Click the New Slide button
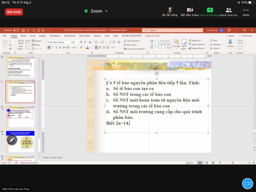This screenshot has height=192, width=256. click(21, 45)
